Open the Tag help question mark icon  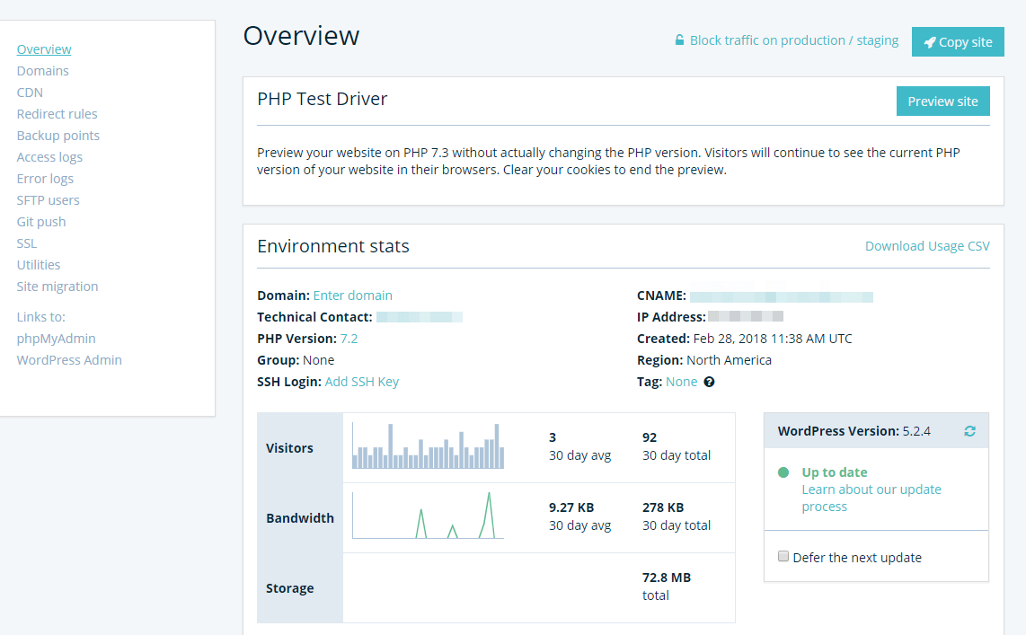click(x=709, y=382)
